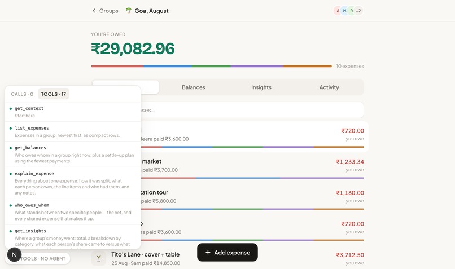Click the expense row that says paid ₹5,800.00
The height and width of the screenshot is (269, 455).
(228, 198)
